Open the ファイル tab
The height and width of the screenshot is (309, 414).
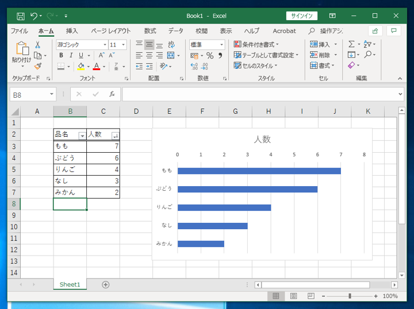[x=19, y=31]
